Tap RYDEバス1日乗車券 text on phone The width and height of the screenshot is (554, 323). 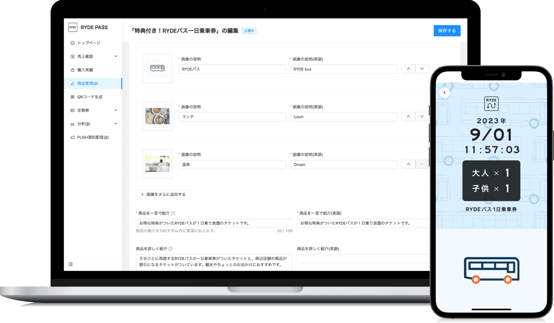click(x=491, y=209)
